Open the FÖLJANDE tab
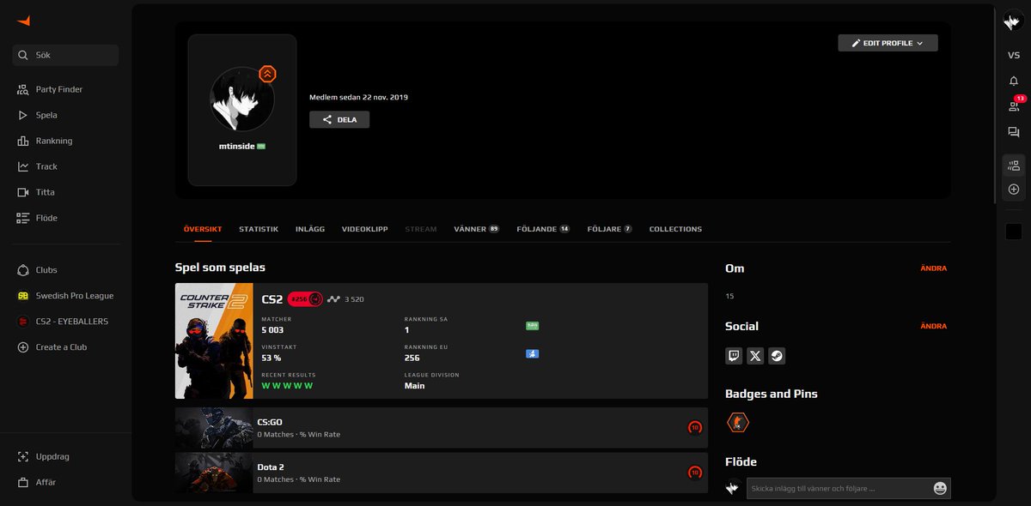 (544, 229)
